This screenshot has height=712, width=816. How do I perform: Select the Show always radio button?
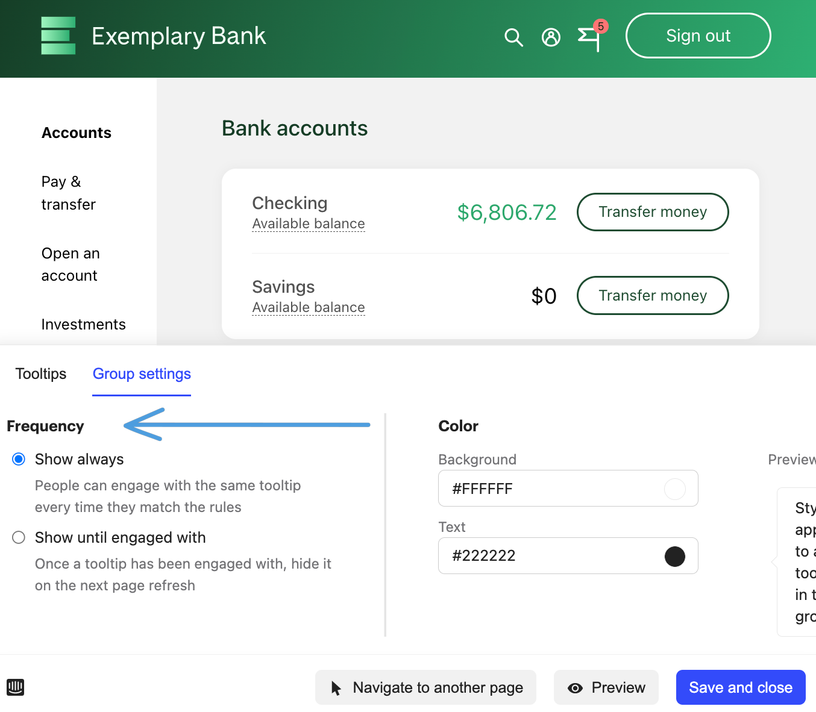(19, 459)
